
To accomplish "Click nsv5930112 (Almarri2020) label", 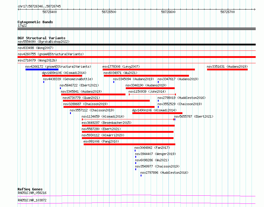I will (103, 135).
